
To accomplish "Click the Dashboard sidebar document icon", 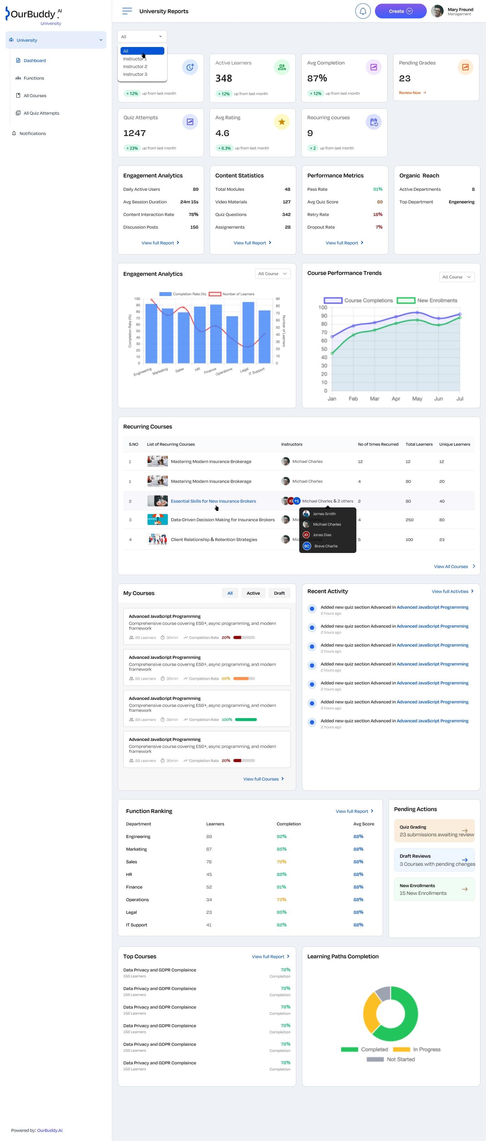I will [18, 60].
